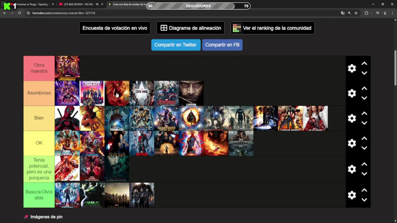Move Bien tier up with arrow
397x223 pixels.
(364, 114)
